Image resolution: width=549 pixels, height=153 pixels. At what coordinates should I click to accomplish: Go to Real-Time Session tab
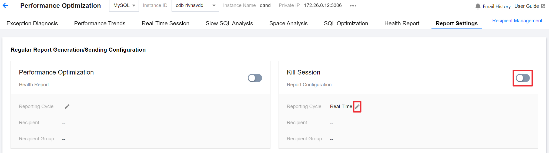[165, 23]
